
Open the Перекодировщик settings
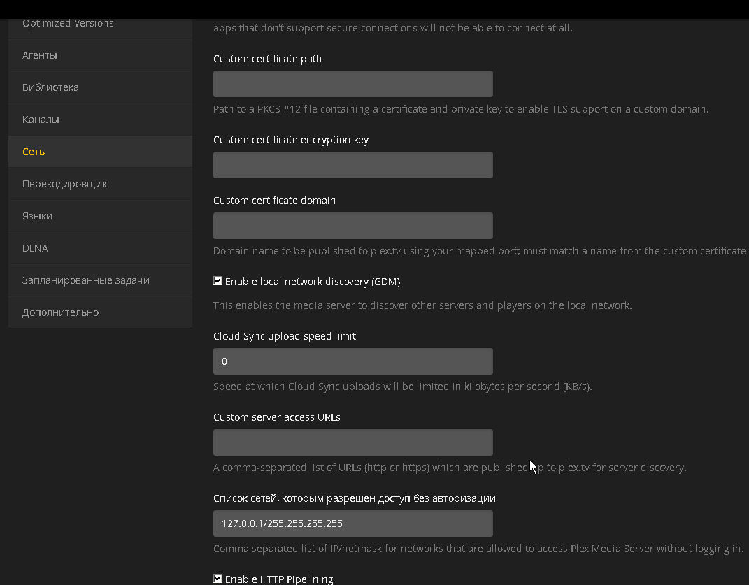(x=64, y=184)
